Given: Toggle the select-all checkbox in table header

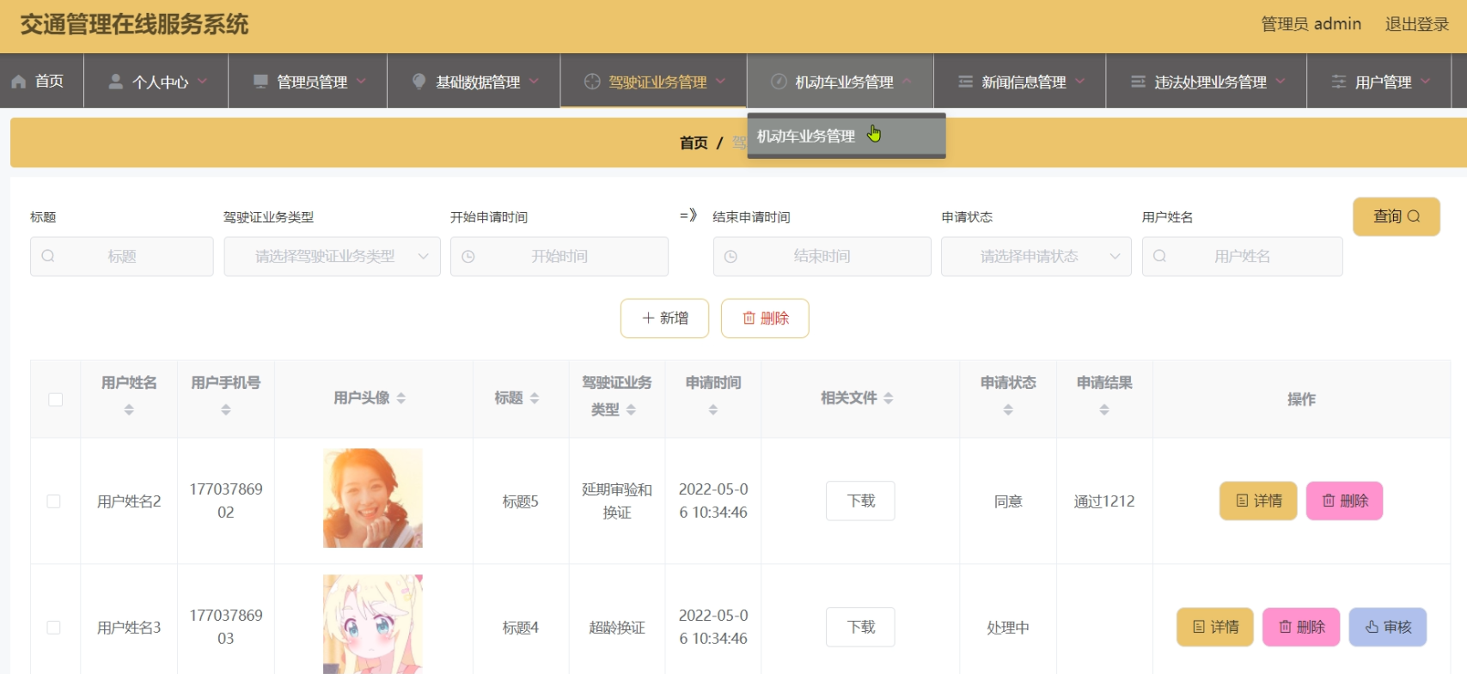Looking at the screenshot, I should pyautogui.click(x=56, y=399).
